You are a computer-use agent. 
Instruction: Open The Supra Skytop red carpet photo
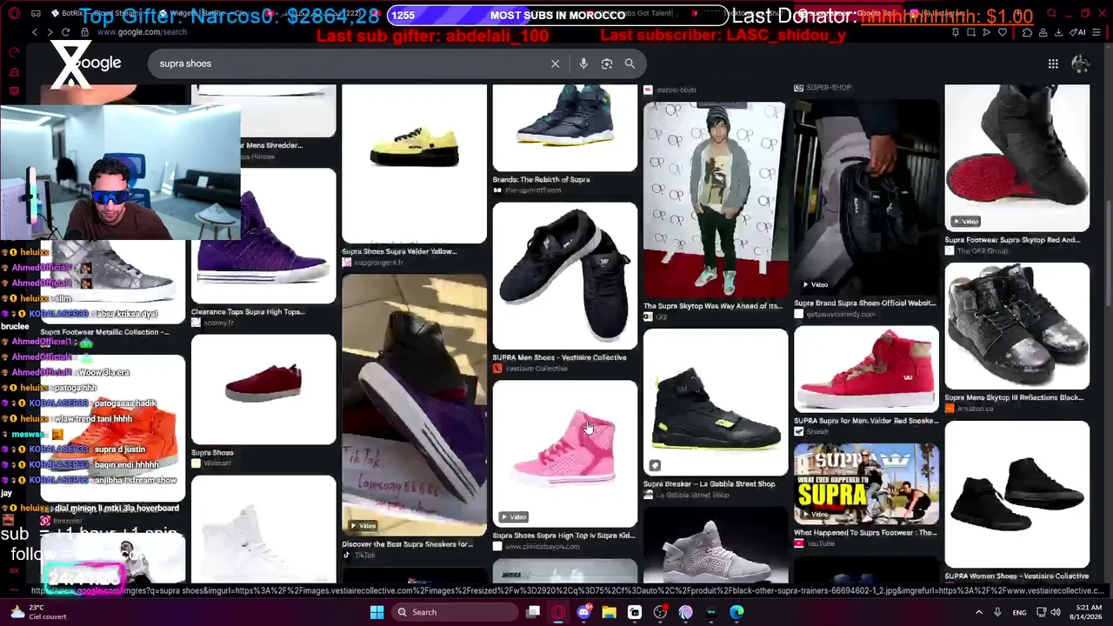pyautogui.click(x=716, y=200)
